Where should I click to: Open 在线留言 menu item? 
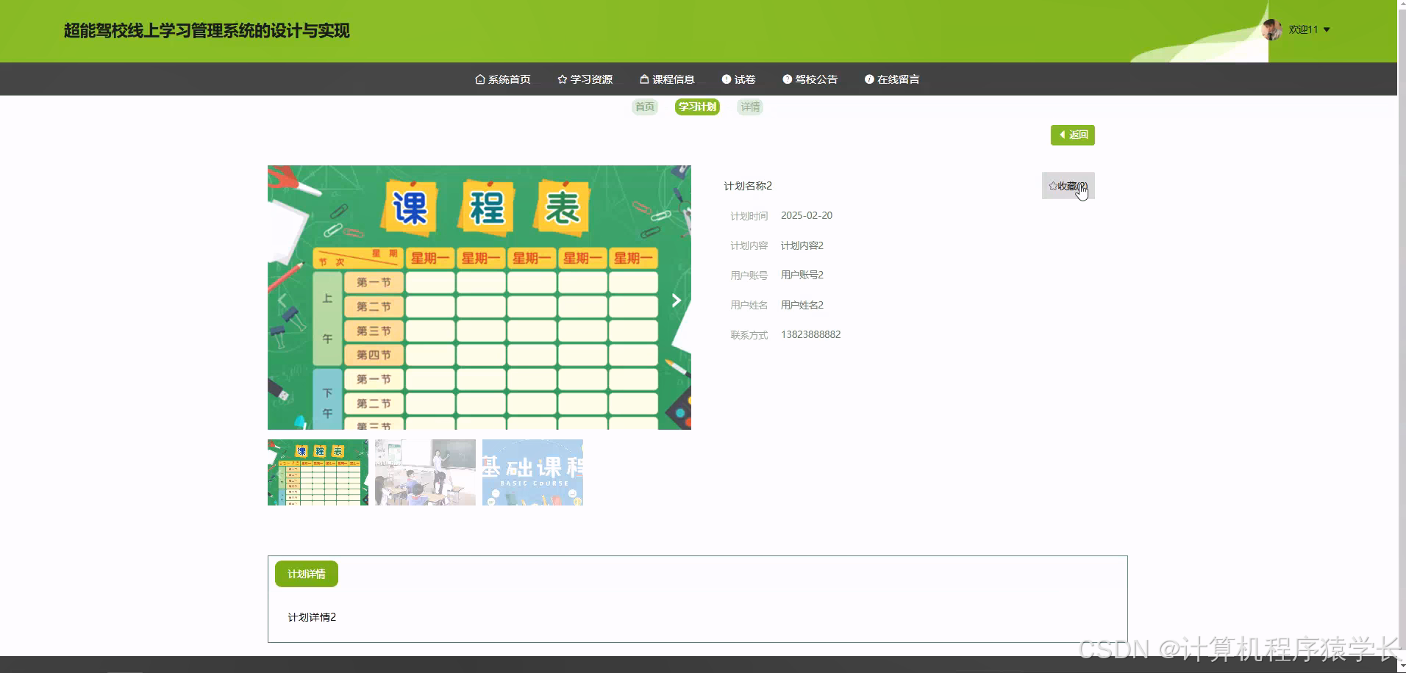[x=892, y=79]
